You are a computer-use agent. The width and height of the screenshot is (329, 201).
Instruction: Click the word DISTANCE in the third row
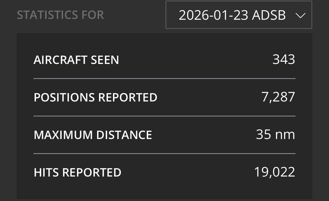(x=124, y=135)
